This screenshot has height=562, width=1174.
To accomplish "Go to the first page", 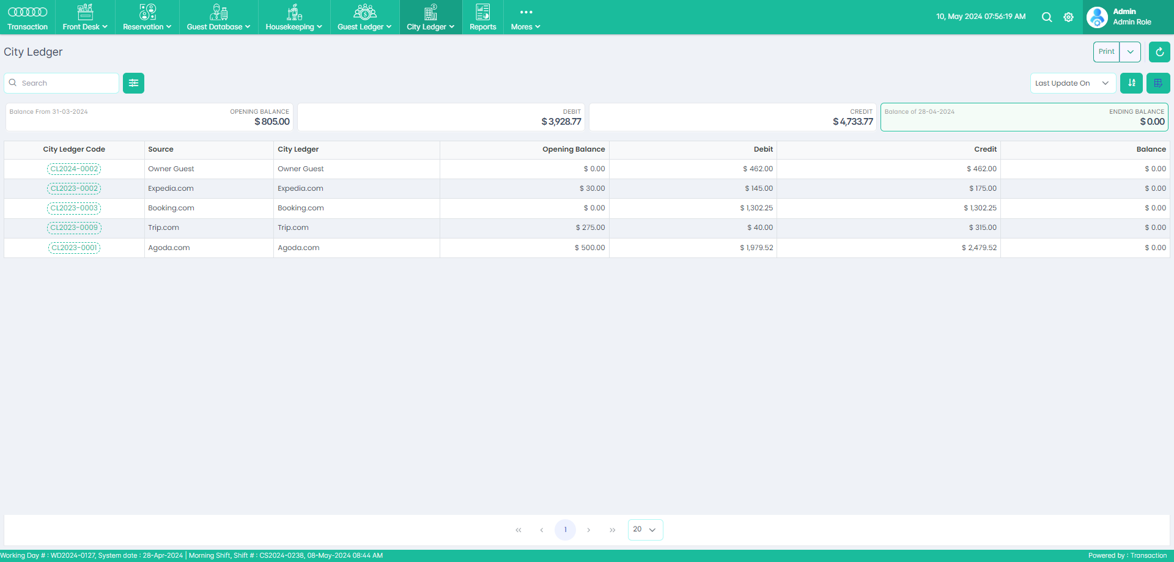I will click(x=519, y=530).
